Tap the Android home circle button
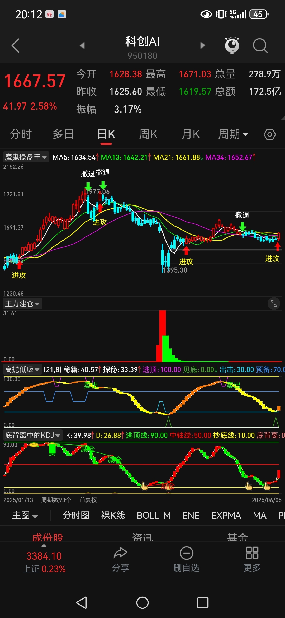The image size is (285, 618). 142,603
